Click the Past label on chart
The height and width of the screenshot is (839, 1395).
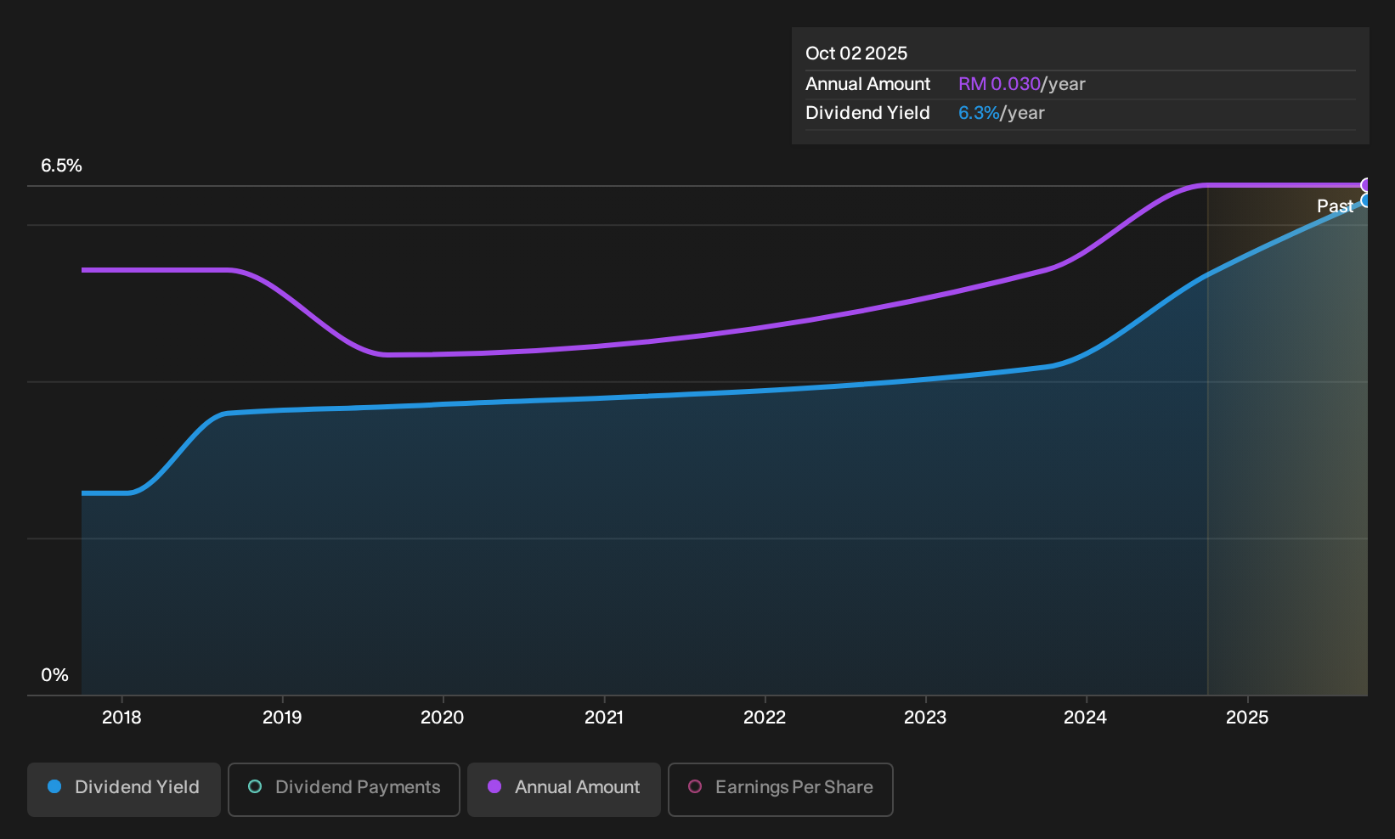[1335, 206]
